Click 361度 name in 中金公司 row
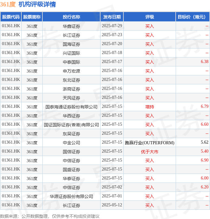This screenshot has width=210, height=219. point(32,143)
